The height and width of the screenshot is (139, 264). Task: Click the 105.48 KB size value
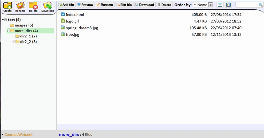pyautogui.click(x=198, y=28)
